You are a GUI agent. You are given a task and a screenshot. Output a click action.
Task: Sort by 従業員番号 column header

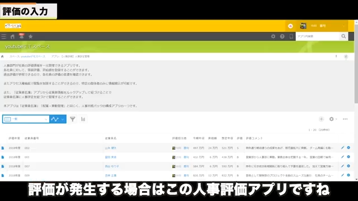(x=32, y=138)
